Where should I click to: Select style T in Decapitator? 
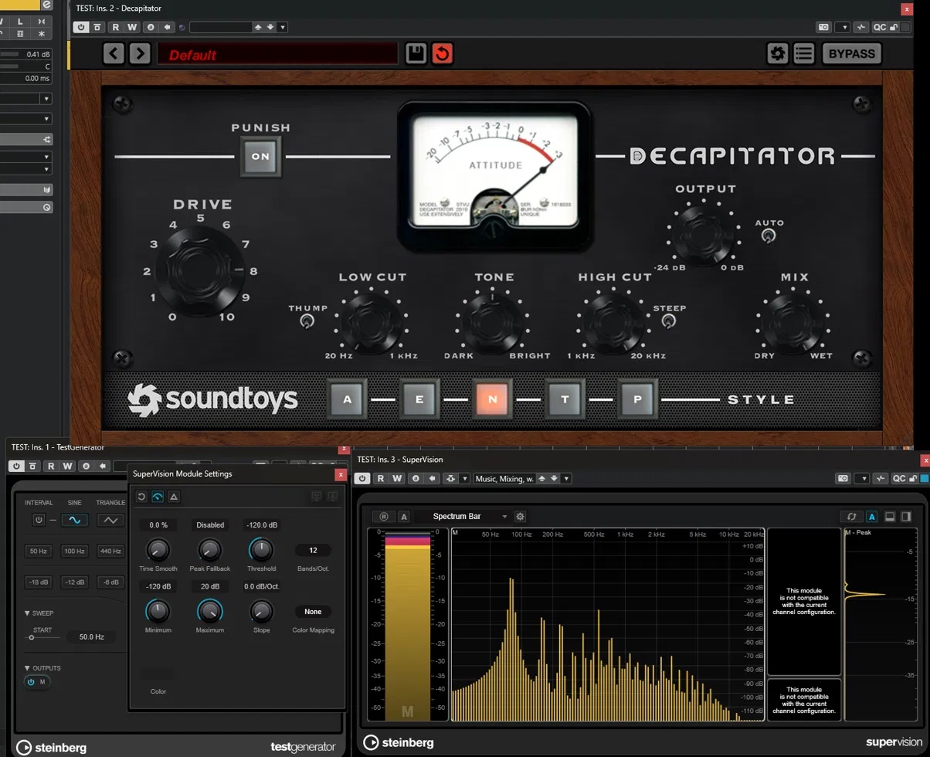pos(565,399)
